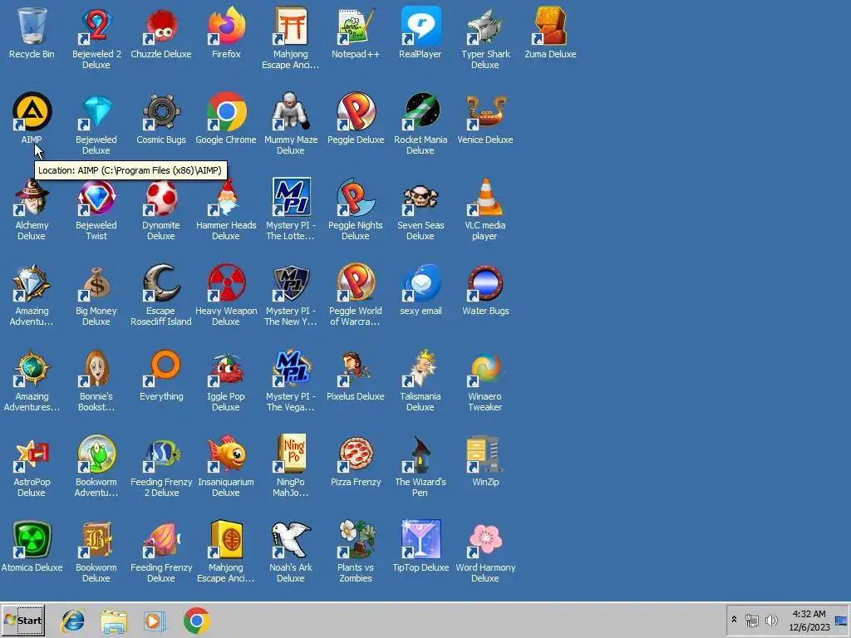Select Plants vs Zombies icon
The width and height of the screenshot is (851, 638).
356,540
